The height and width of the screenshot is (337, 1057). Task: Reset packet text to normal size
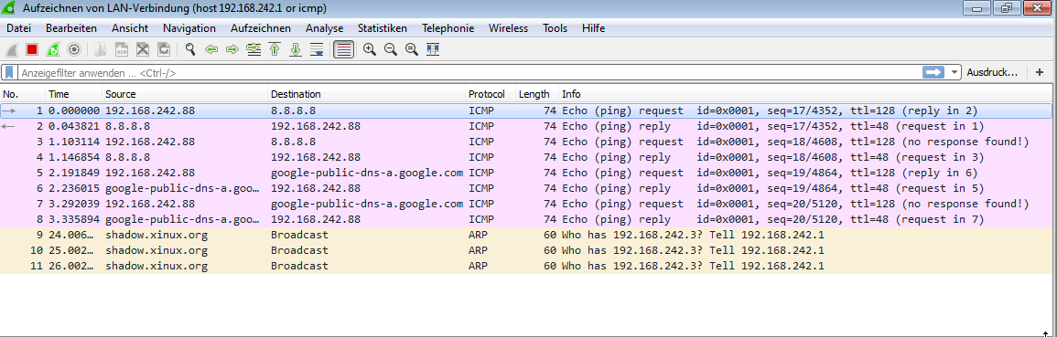412,49
